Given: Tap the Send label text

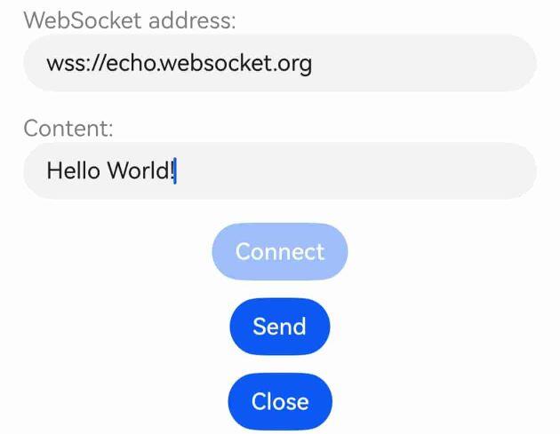Looking at the screenshot, I should pyautogui.click(x=280, y=327).
